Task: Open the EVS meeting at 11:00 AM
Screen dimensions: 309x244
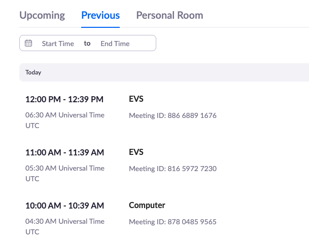Action: [x=136, y=152]
